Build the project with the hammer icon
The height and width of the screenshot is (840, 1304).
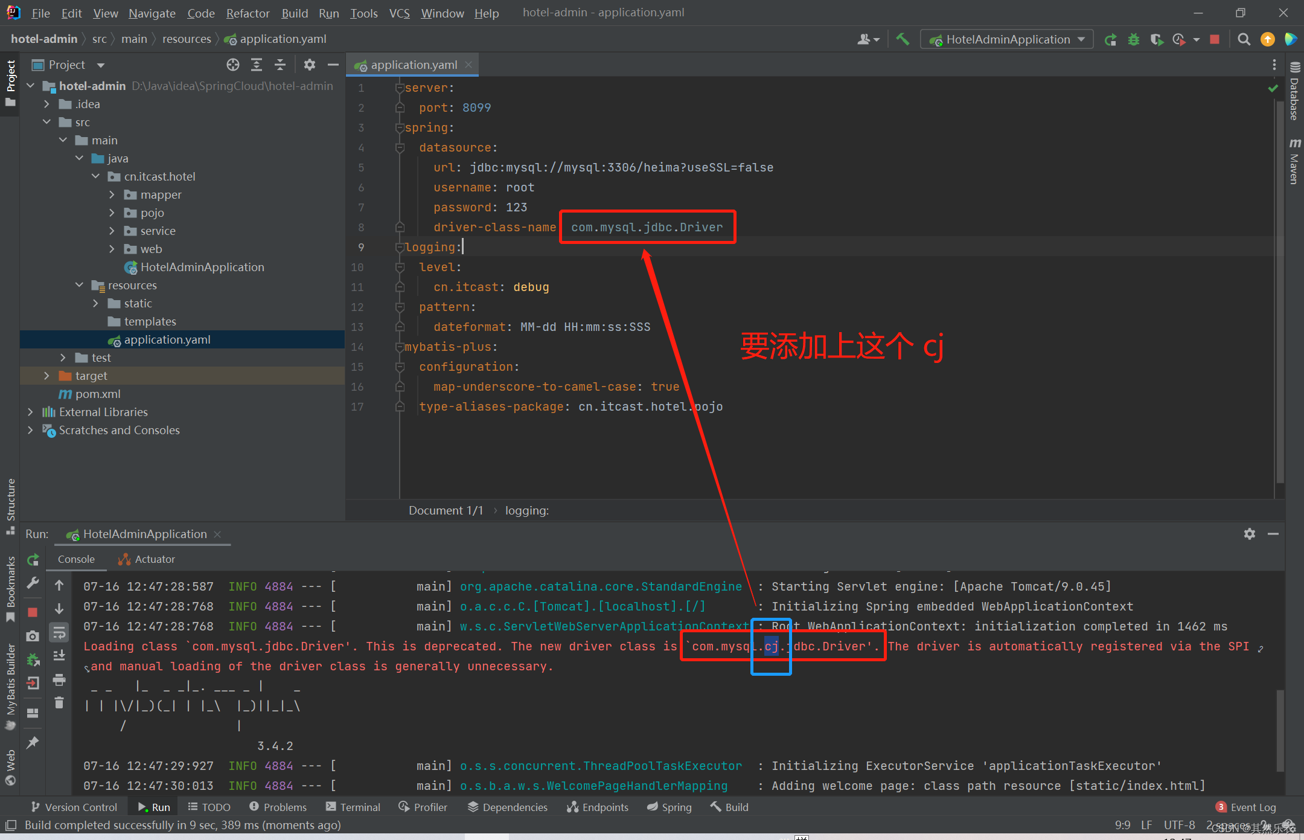pyautogui.click(x=903, y=39)
